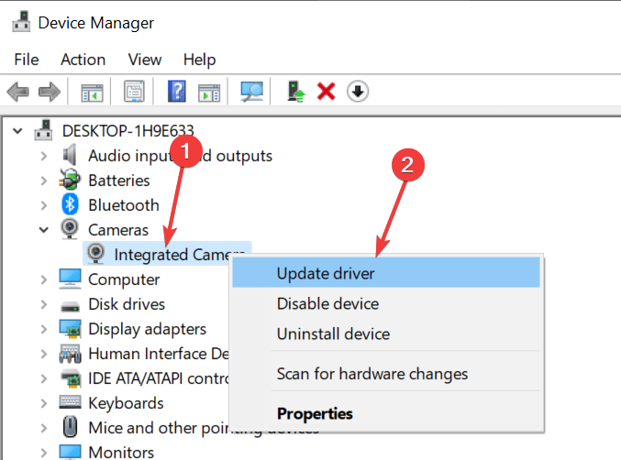This screenshot has width=621, height=460.
Task: Expand the Computer category
Action: (43, 279)
